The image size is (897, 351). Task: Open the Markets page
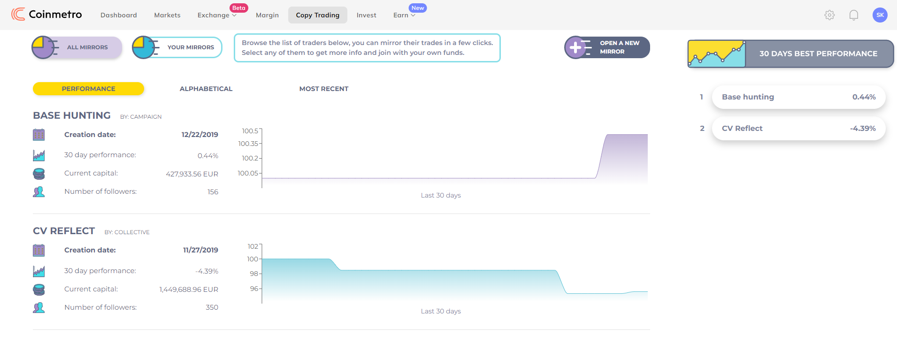pyautogui.click(x=168, y=15)
